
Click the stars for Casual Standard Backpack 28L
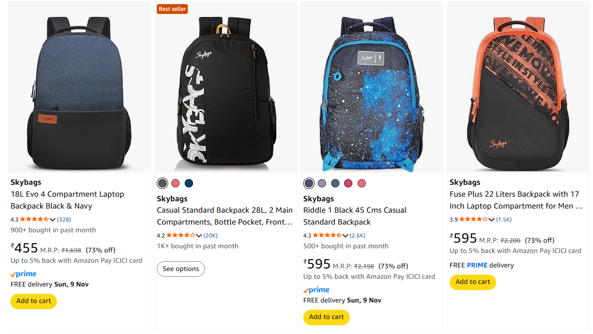coord(181,235)
